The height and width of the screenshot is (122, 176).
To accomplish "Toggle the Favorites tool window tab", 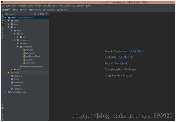I will coord(3,117).
